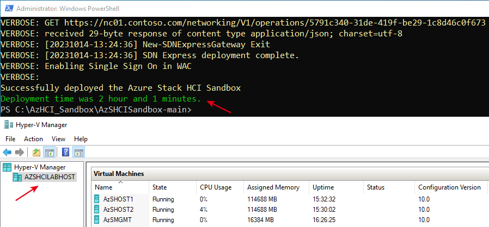Open the Help menu

pyautogui.click(x=81, y=139)
